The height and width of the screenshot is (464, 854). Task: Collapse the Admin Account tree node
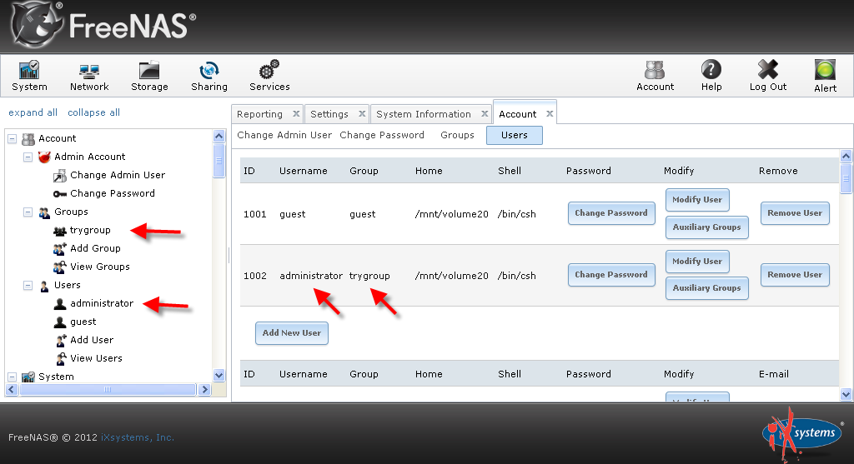28,157
